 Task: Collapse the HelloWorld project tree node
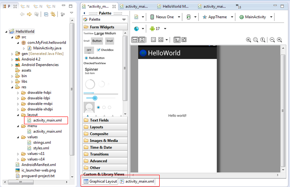[x=6, y=32]
